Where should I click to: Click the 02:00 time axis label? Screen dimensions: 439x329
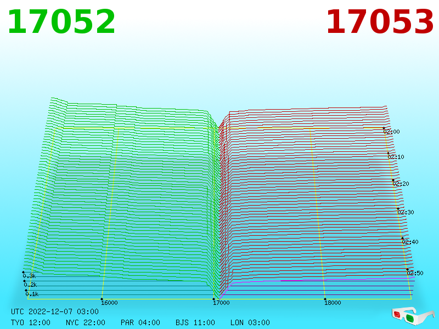391,132
